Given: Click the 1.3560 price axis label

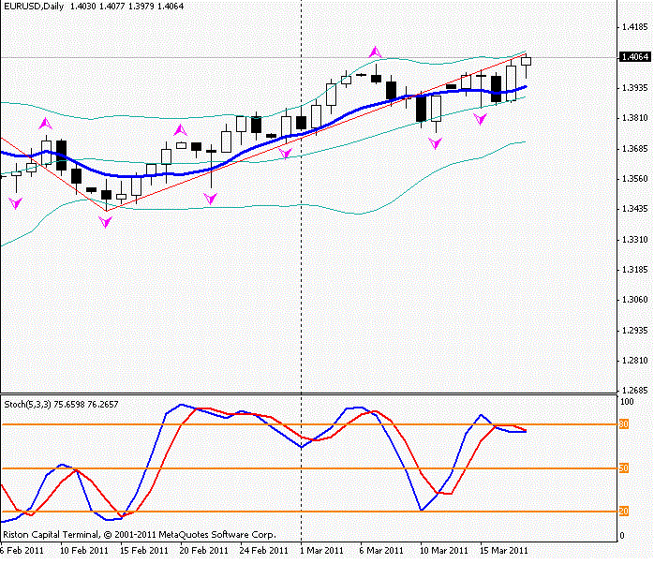Looking at the screenshot, I should (x=635, y=179).
